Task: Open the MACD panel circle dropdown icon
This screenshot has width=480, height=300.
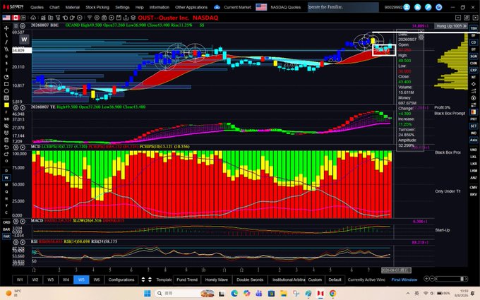Action: [x=23, y=222]
